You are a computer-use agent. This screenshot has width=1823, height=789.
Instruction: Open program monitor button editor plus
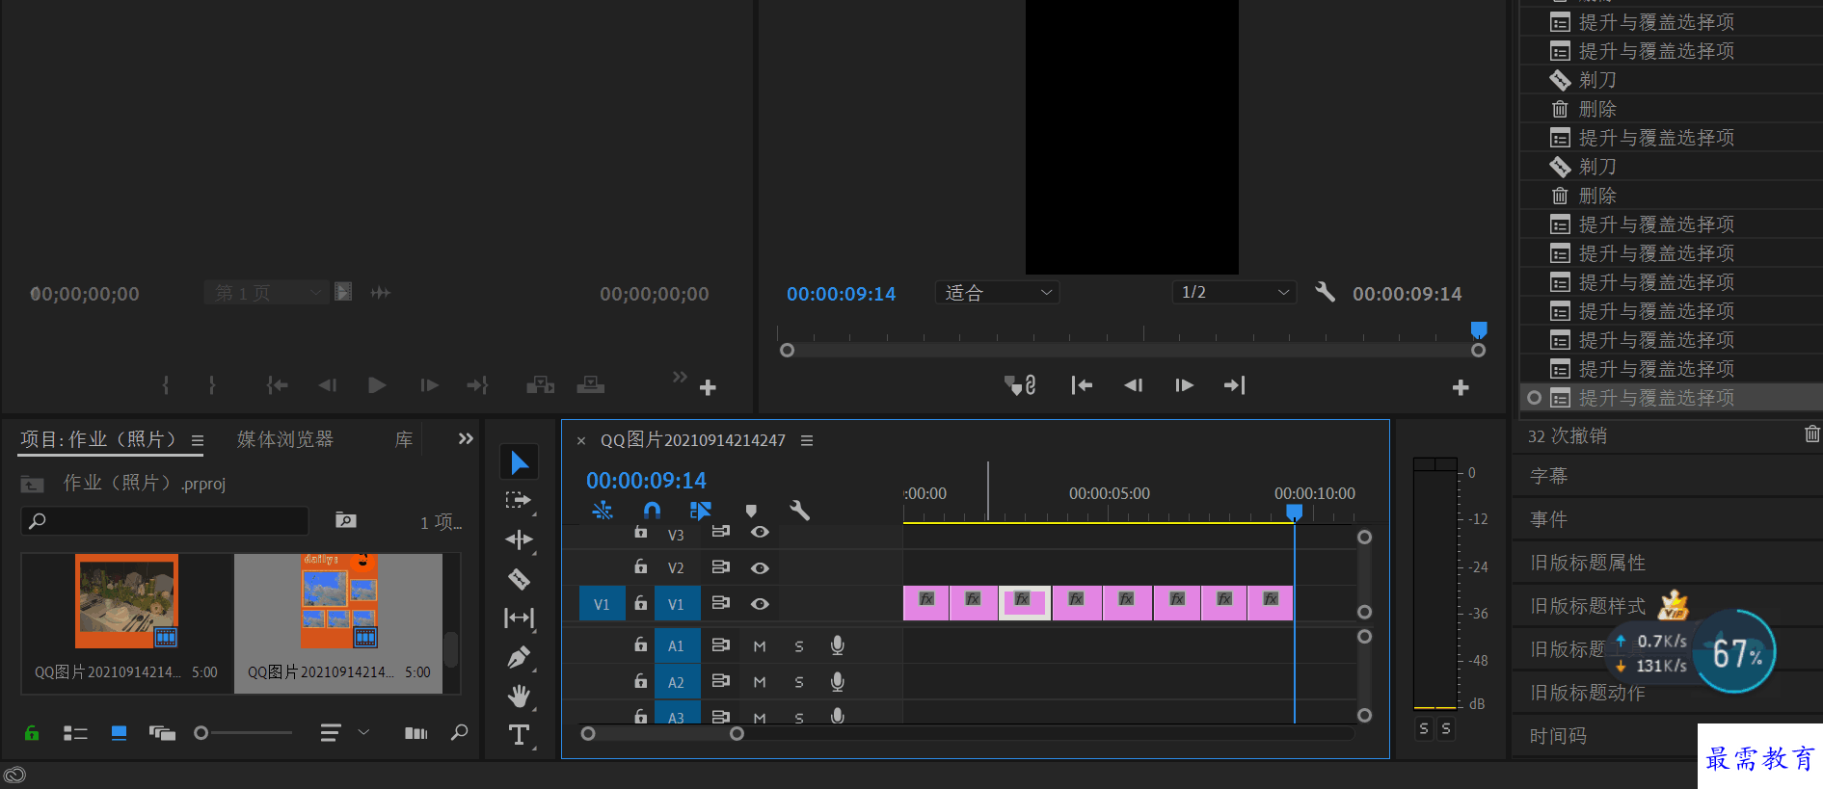click(1461, 387)
